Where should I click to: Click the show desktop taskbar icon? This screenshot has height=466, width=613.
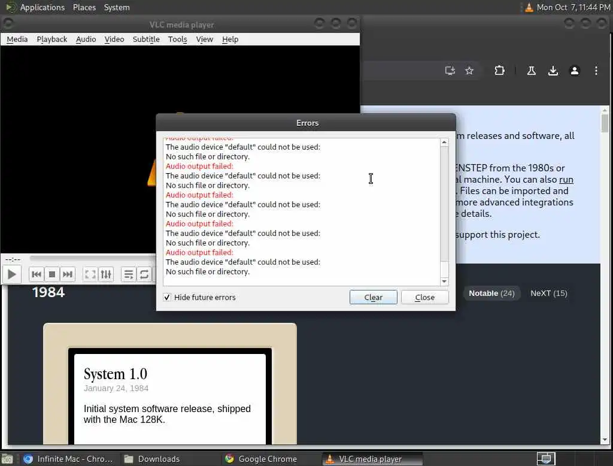point(7,459)
